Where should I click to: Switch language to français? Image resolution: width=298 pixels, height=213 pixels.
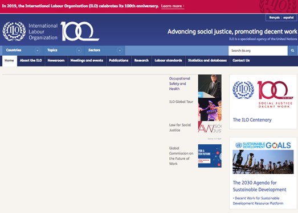pos(275,18)
